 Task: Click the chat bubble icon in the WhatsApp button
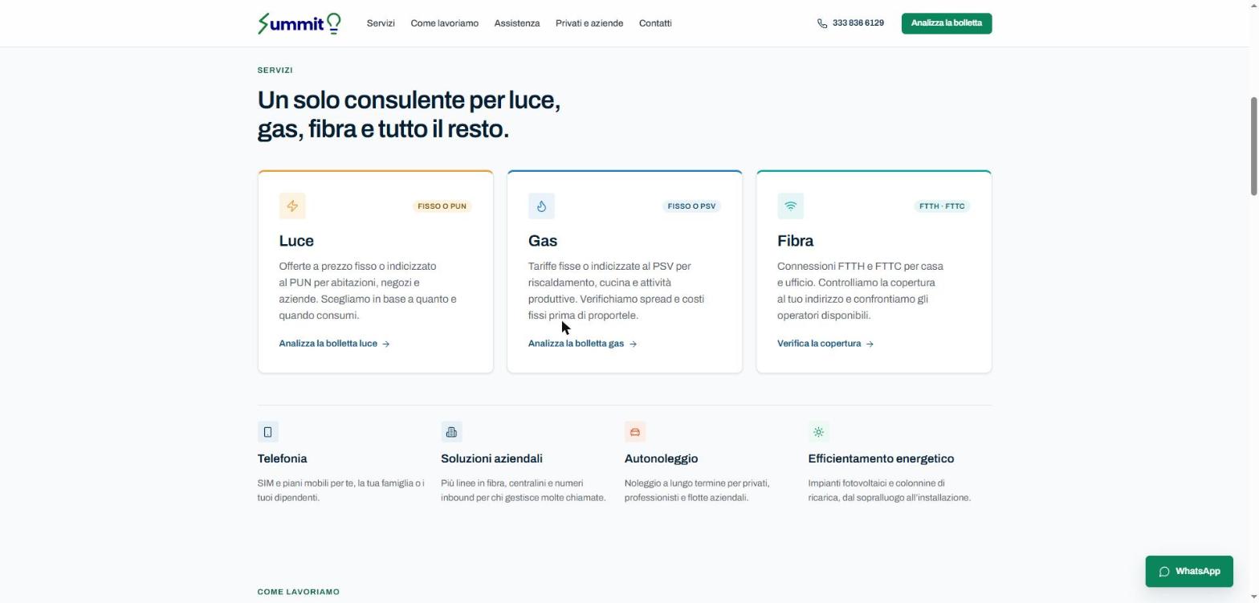[x=1163, y=572]
